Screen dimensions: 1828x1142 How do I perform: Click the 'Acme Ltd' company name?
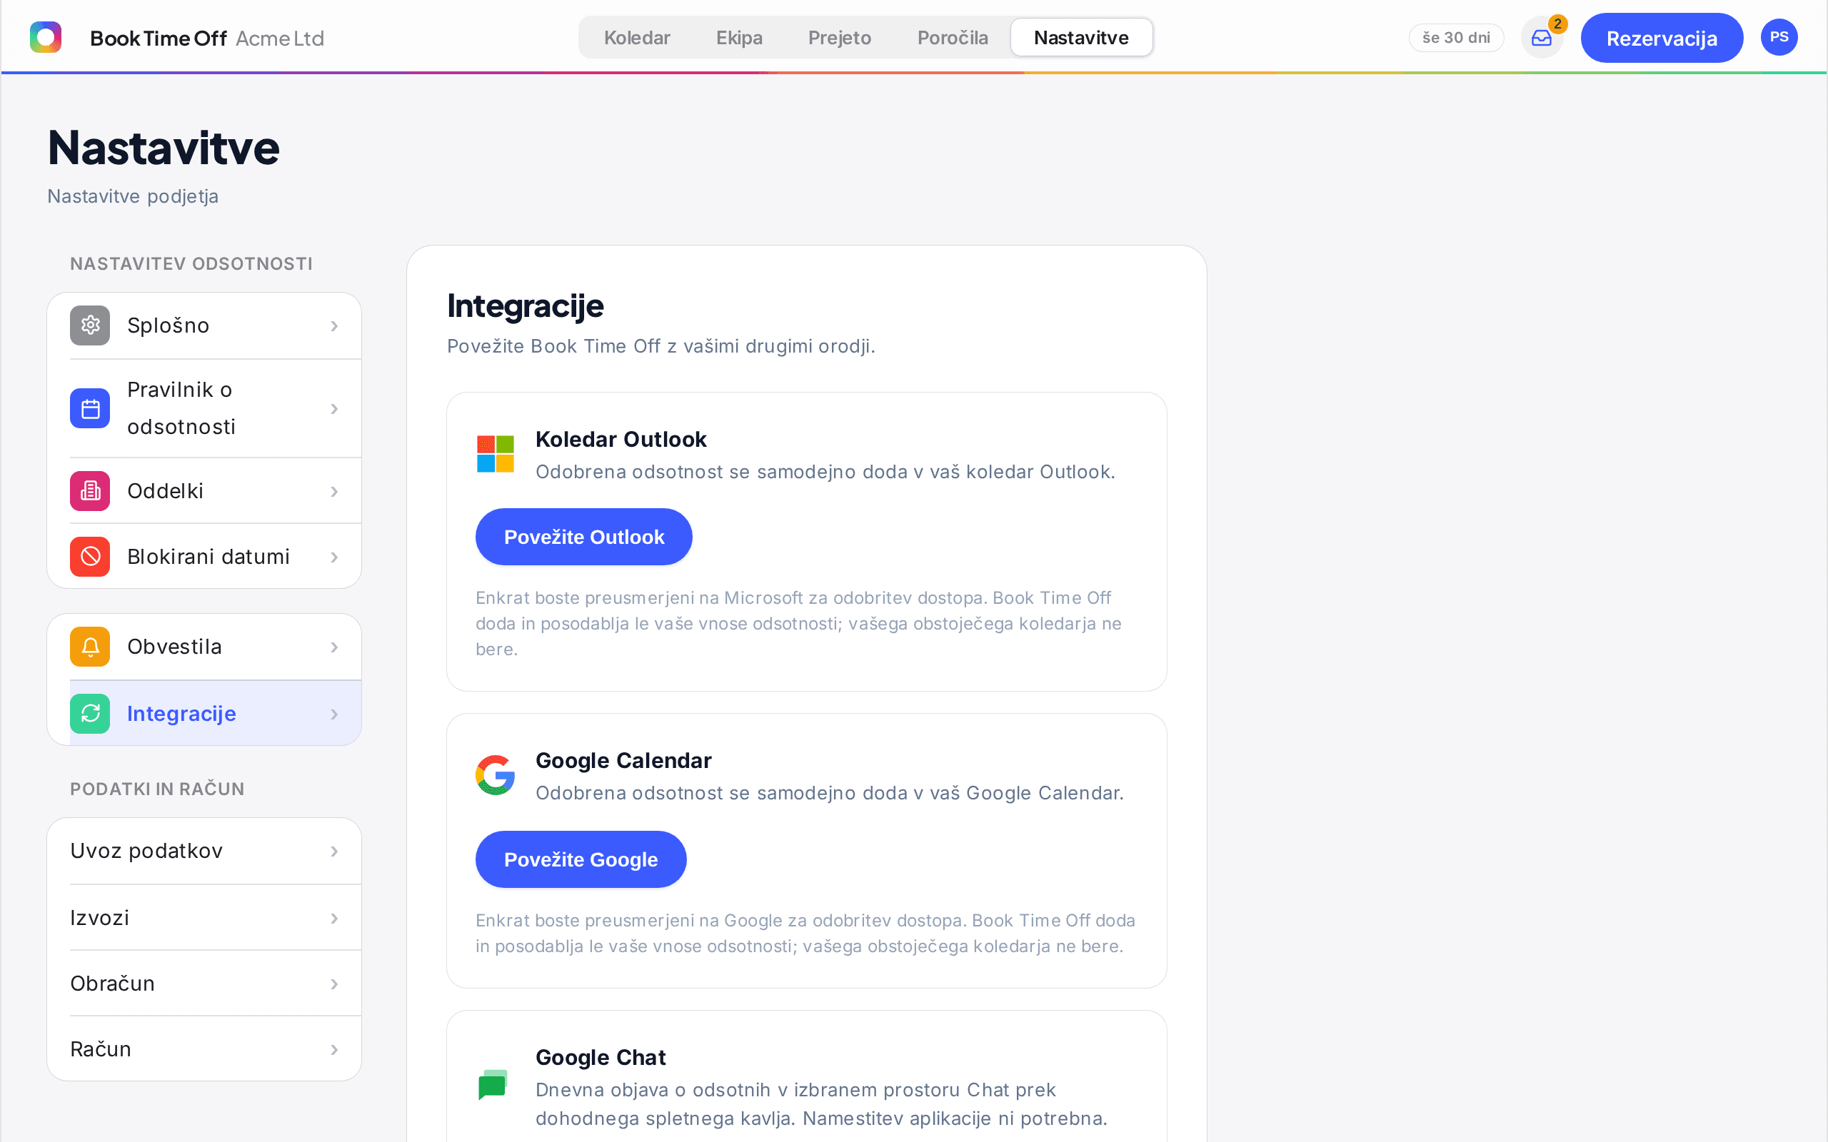pyautogui.click(x=279, y=39)
